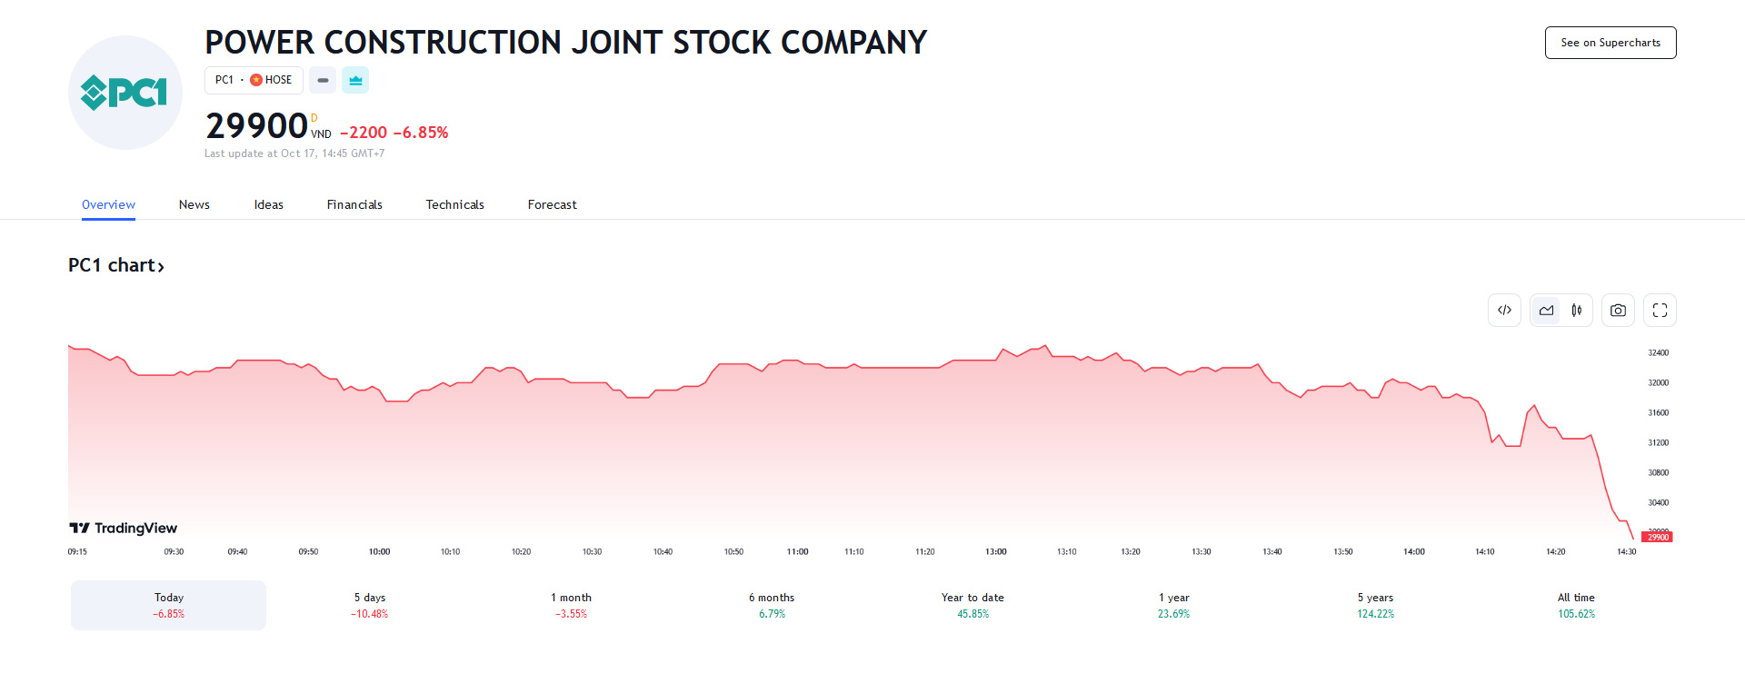Switch chart to candlestick view

coord(1577,310)
